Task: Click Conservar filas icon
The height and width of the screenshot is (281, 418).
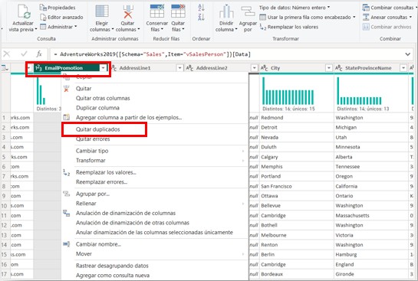Action: click(157, 11)
